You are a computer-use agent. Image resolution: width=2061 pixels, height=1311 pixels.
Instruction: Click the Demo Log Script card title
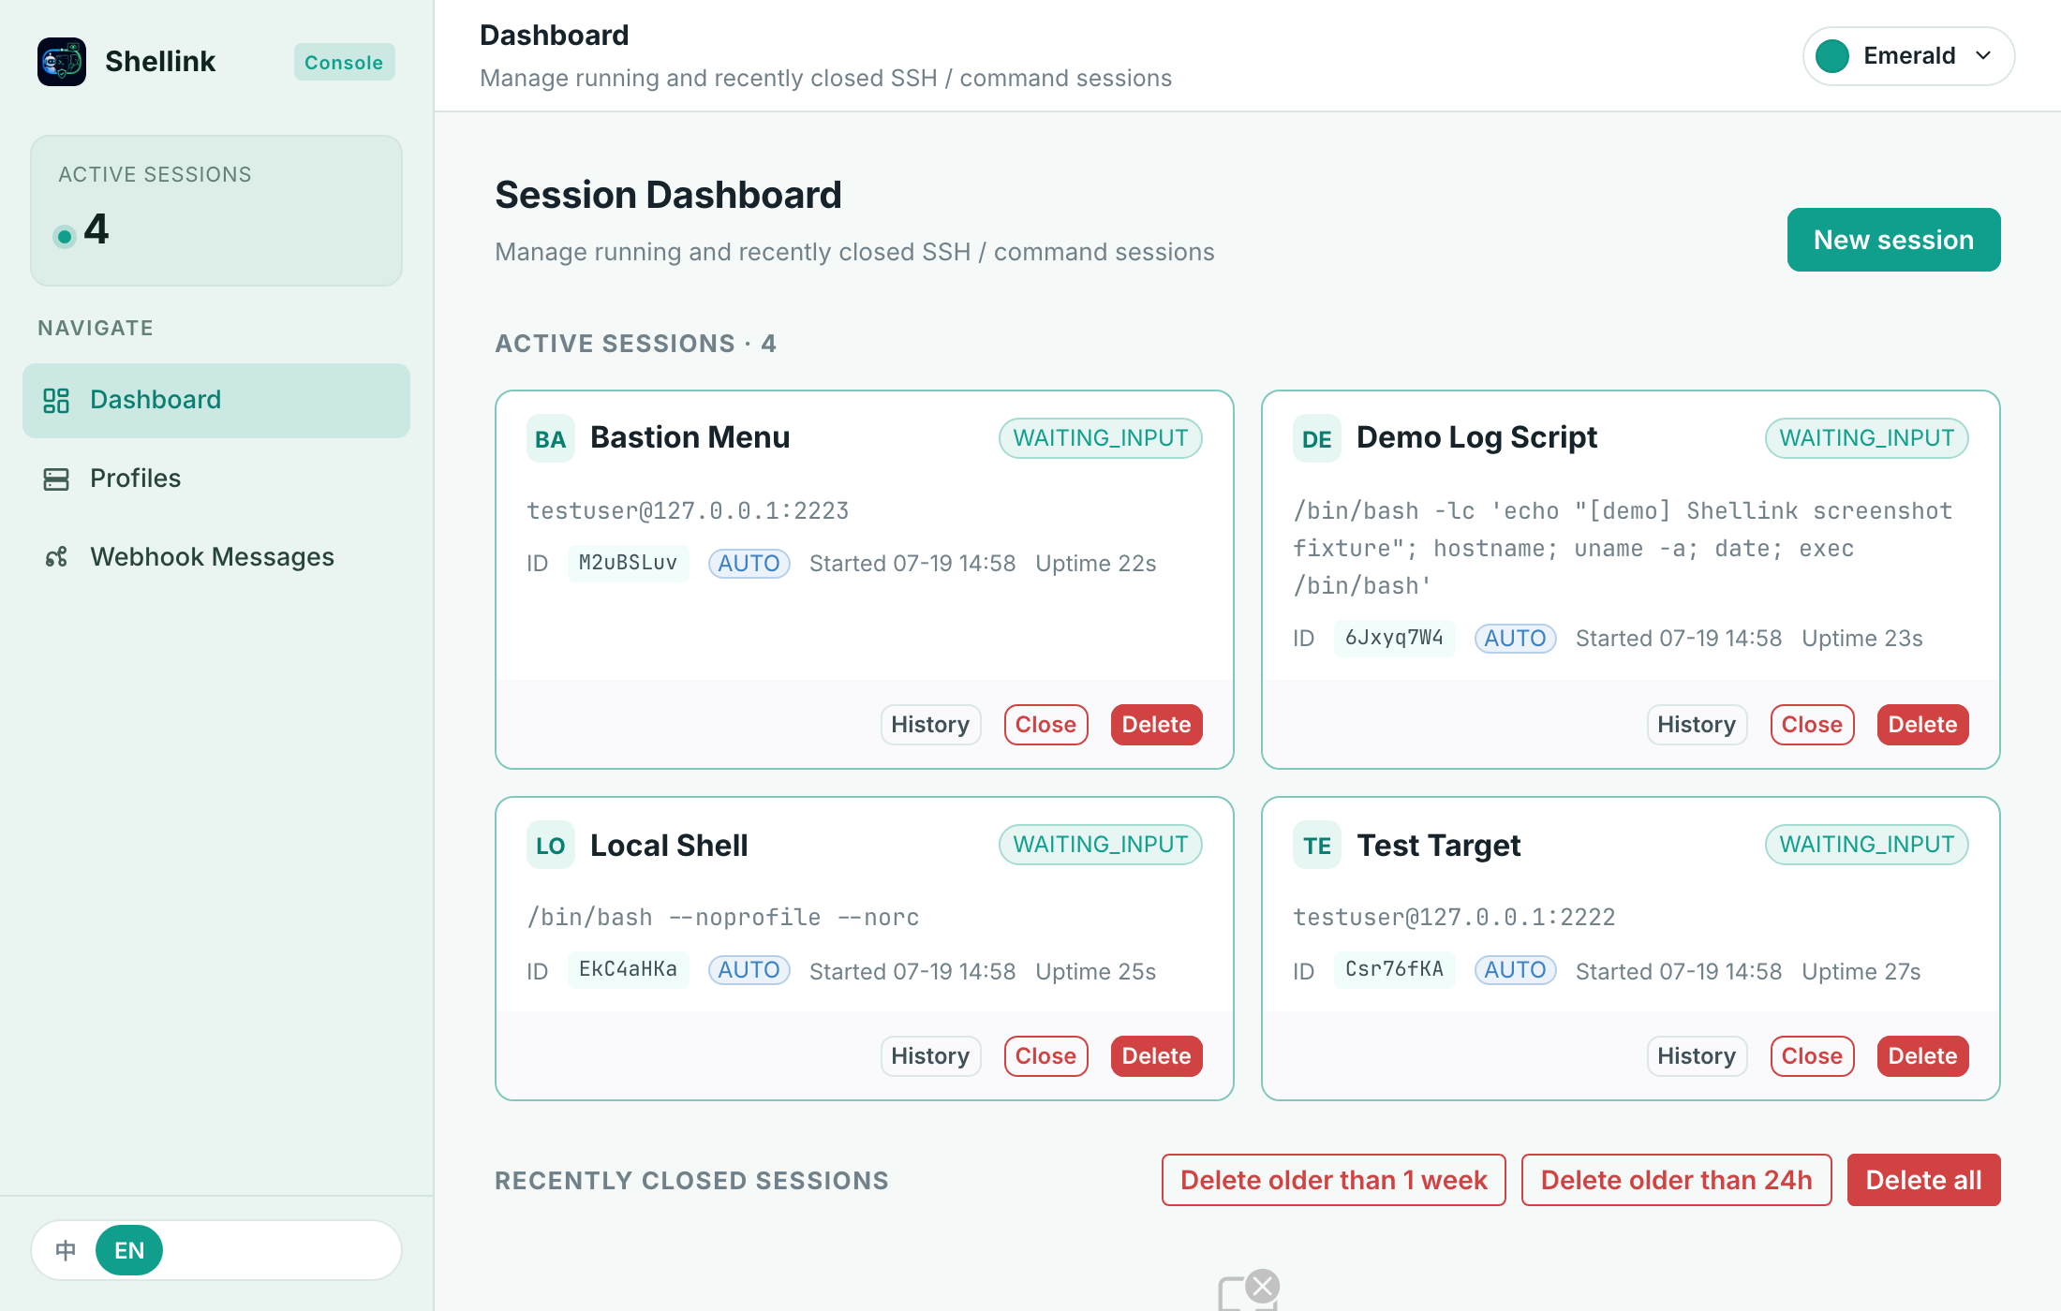click(x=1476, y=437)
